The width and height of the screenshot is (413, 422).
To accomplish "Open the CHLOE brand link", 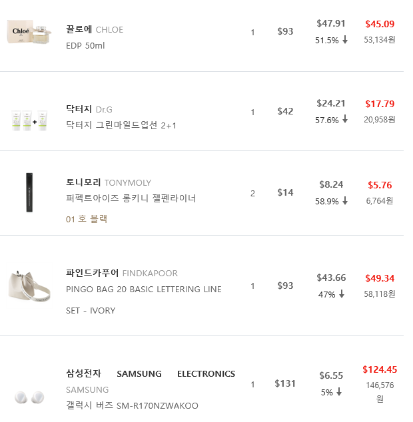I will [x=109, y=30].
